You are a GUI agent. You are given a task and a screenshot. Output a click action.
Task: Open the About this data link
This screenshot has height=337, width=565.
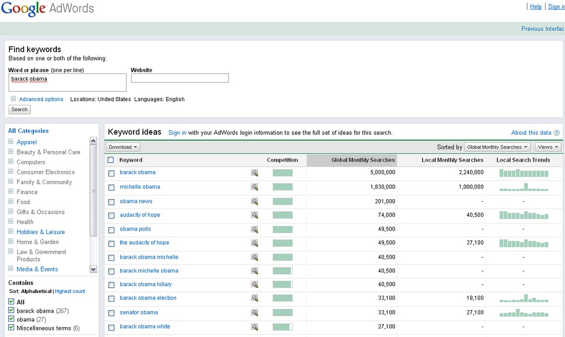pyautogui.click(x=531, y=133)
